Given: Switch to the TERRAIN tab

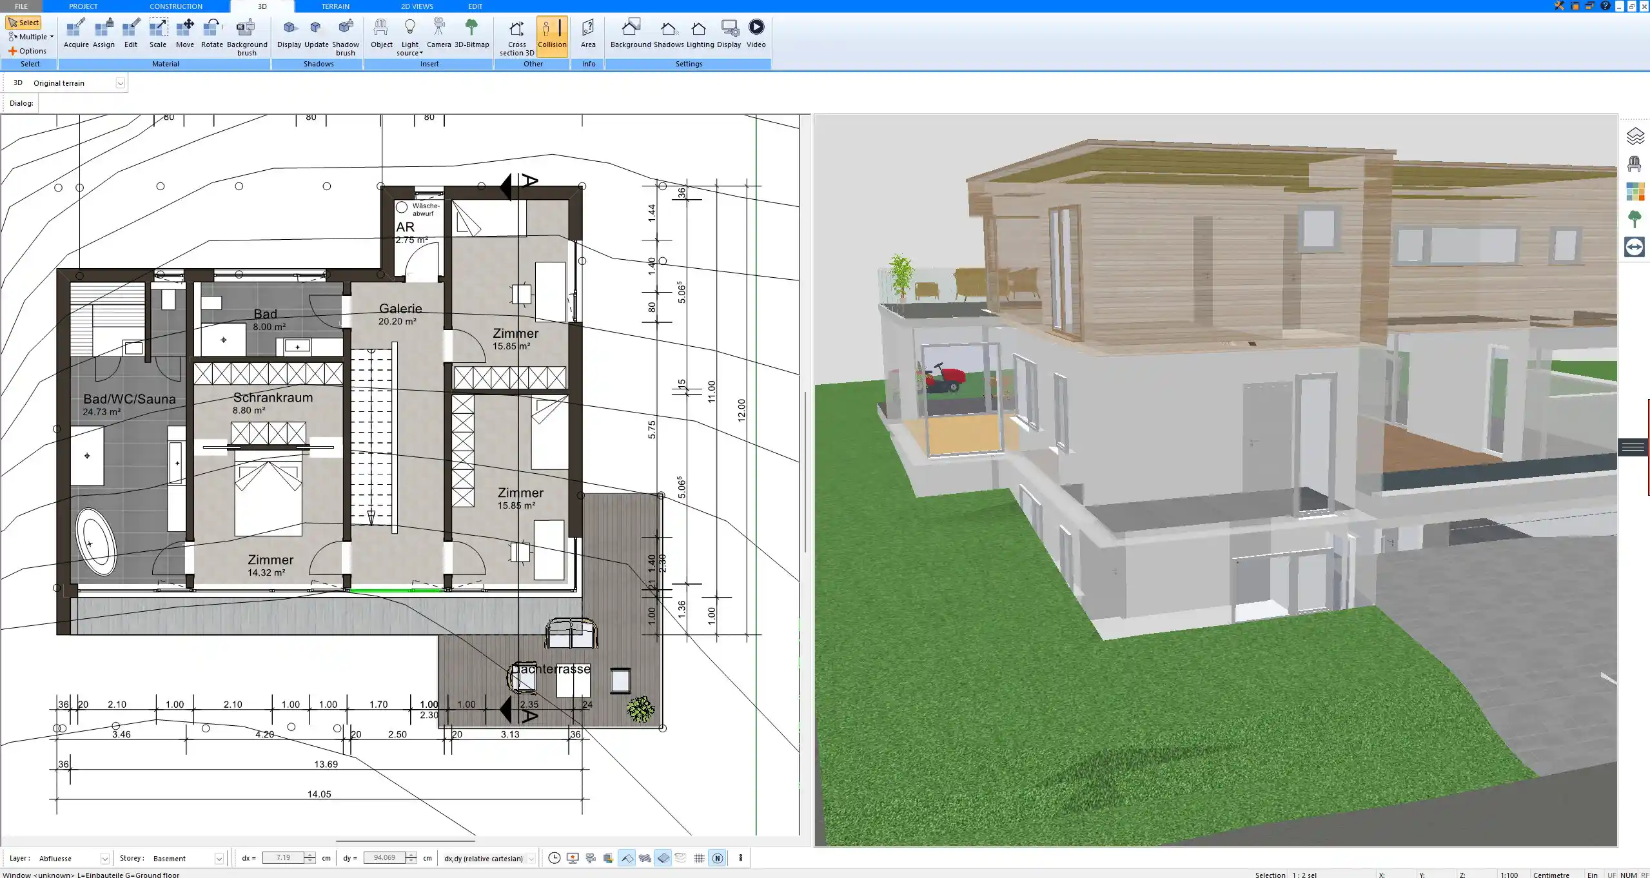Looking at the screenshot, I should [335, 6].
